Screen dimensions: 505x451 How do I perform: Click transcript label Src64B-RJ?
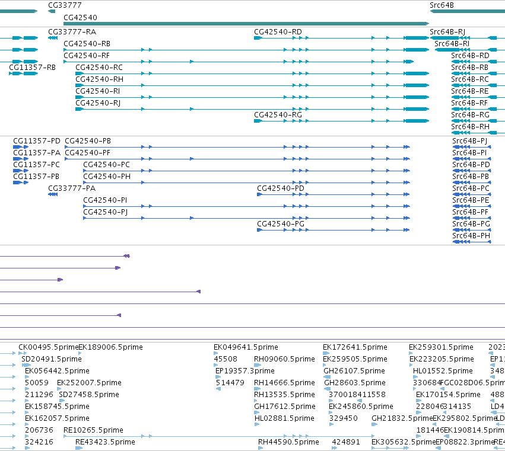(447, 32)
